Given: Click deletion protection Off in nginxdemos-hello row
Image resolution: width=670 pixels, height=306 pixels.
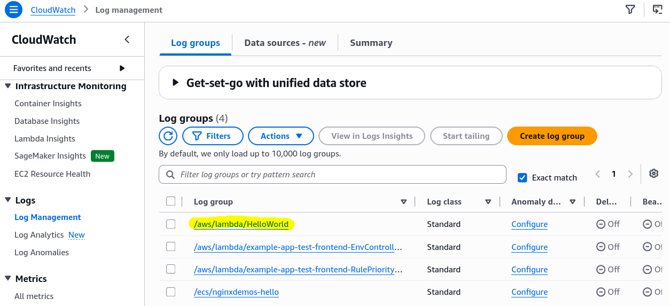Looking at the screenshot, I should click(608, 292).
